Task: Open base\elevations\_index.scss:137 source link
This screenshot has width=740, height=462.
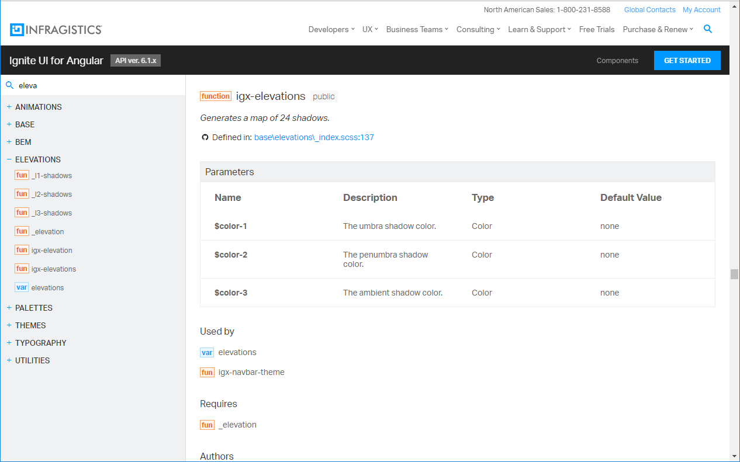Action: click(314, 138)
